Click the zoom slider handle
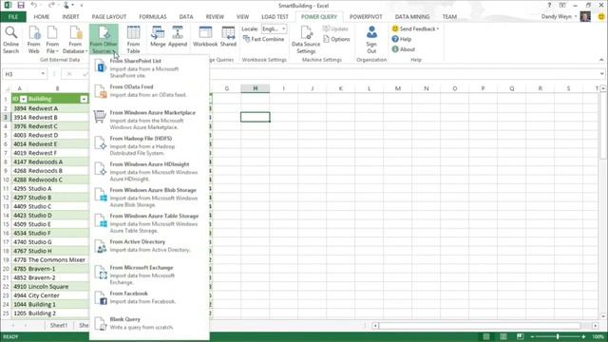Viewport: 608px width, 342px height. tap(558, 336)
